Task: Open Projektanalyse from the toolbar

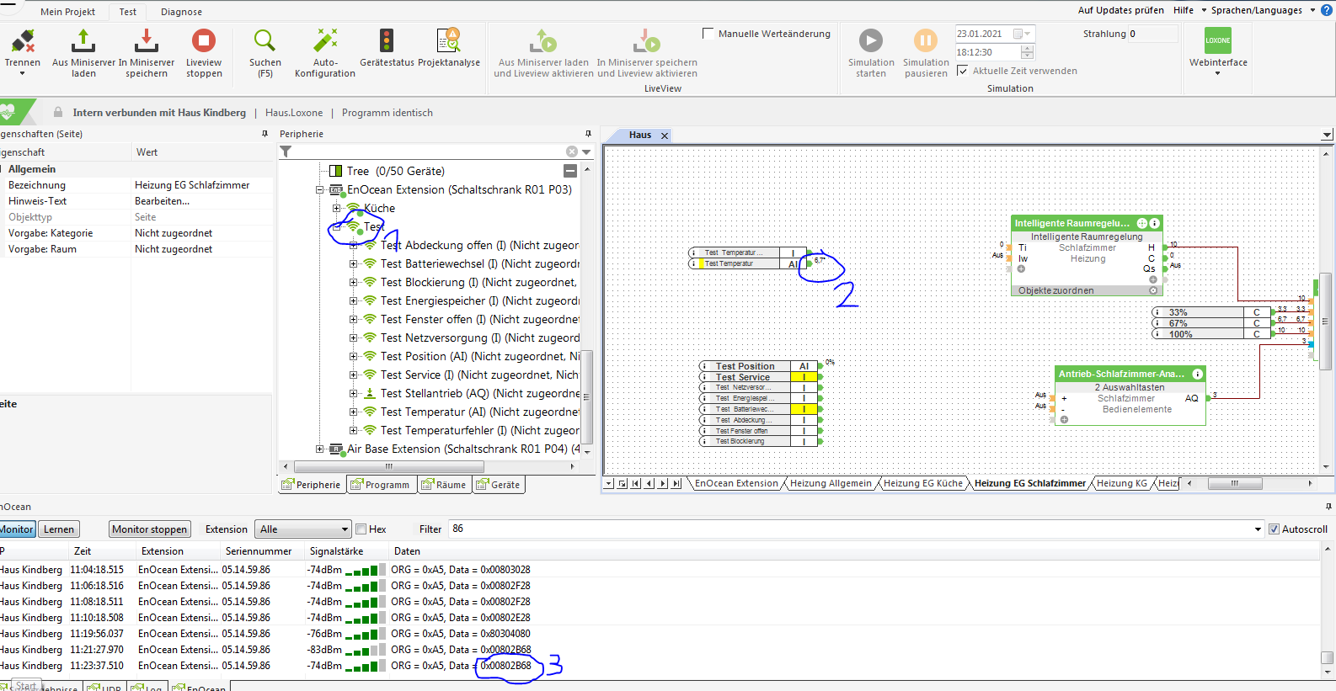Action: point(448,41)
